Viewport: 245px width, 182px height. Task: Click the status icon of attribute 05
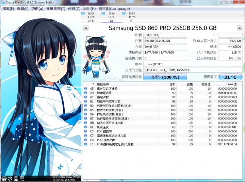point(85,89)
